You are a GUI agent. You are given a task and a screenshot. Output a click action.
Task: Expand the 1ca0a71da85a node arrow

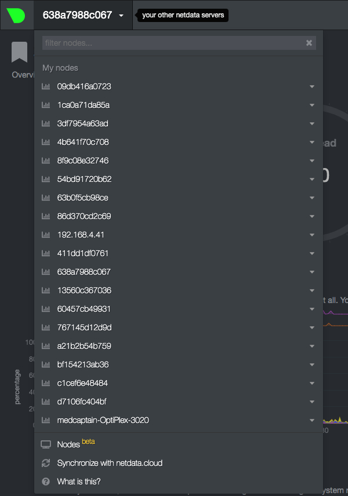312,105
